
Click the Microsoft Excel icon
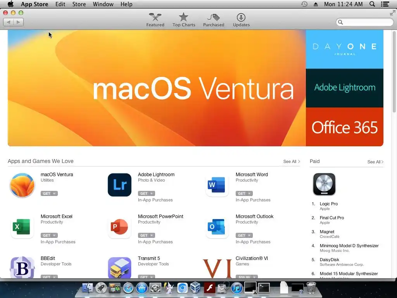pos(22,227)
